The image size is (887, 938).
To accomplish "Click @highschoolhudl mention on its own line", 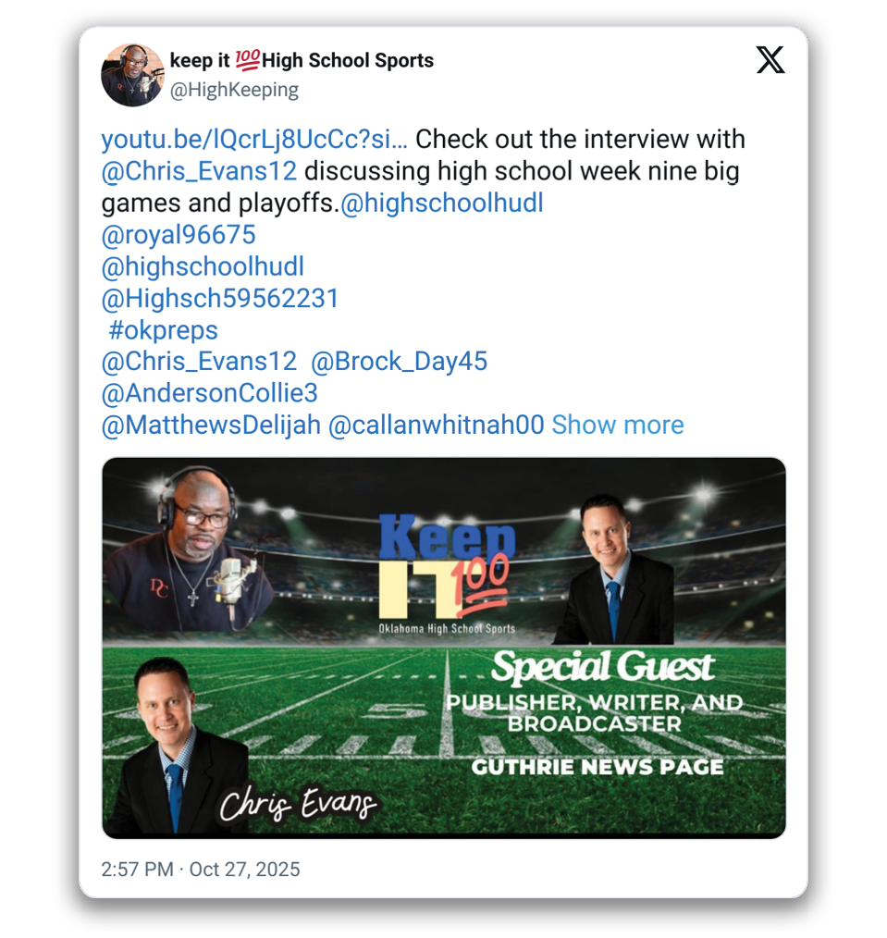I will coord(203,266).
